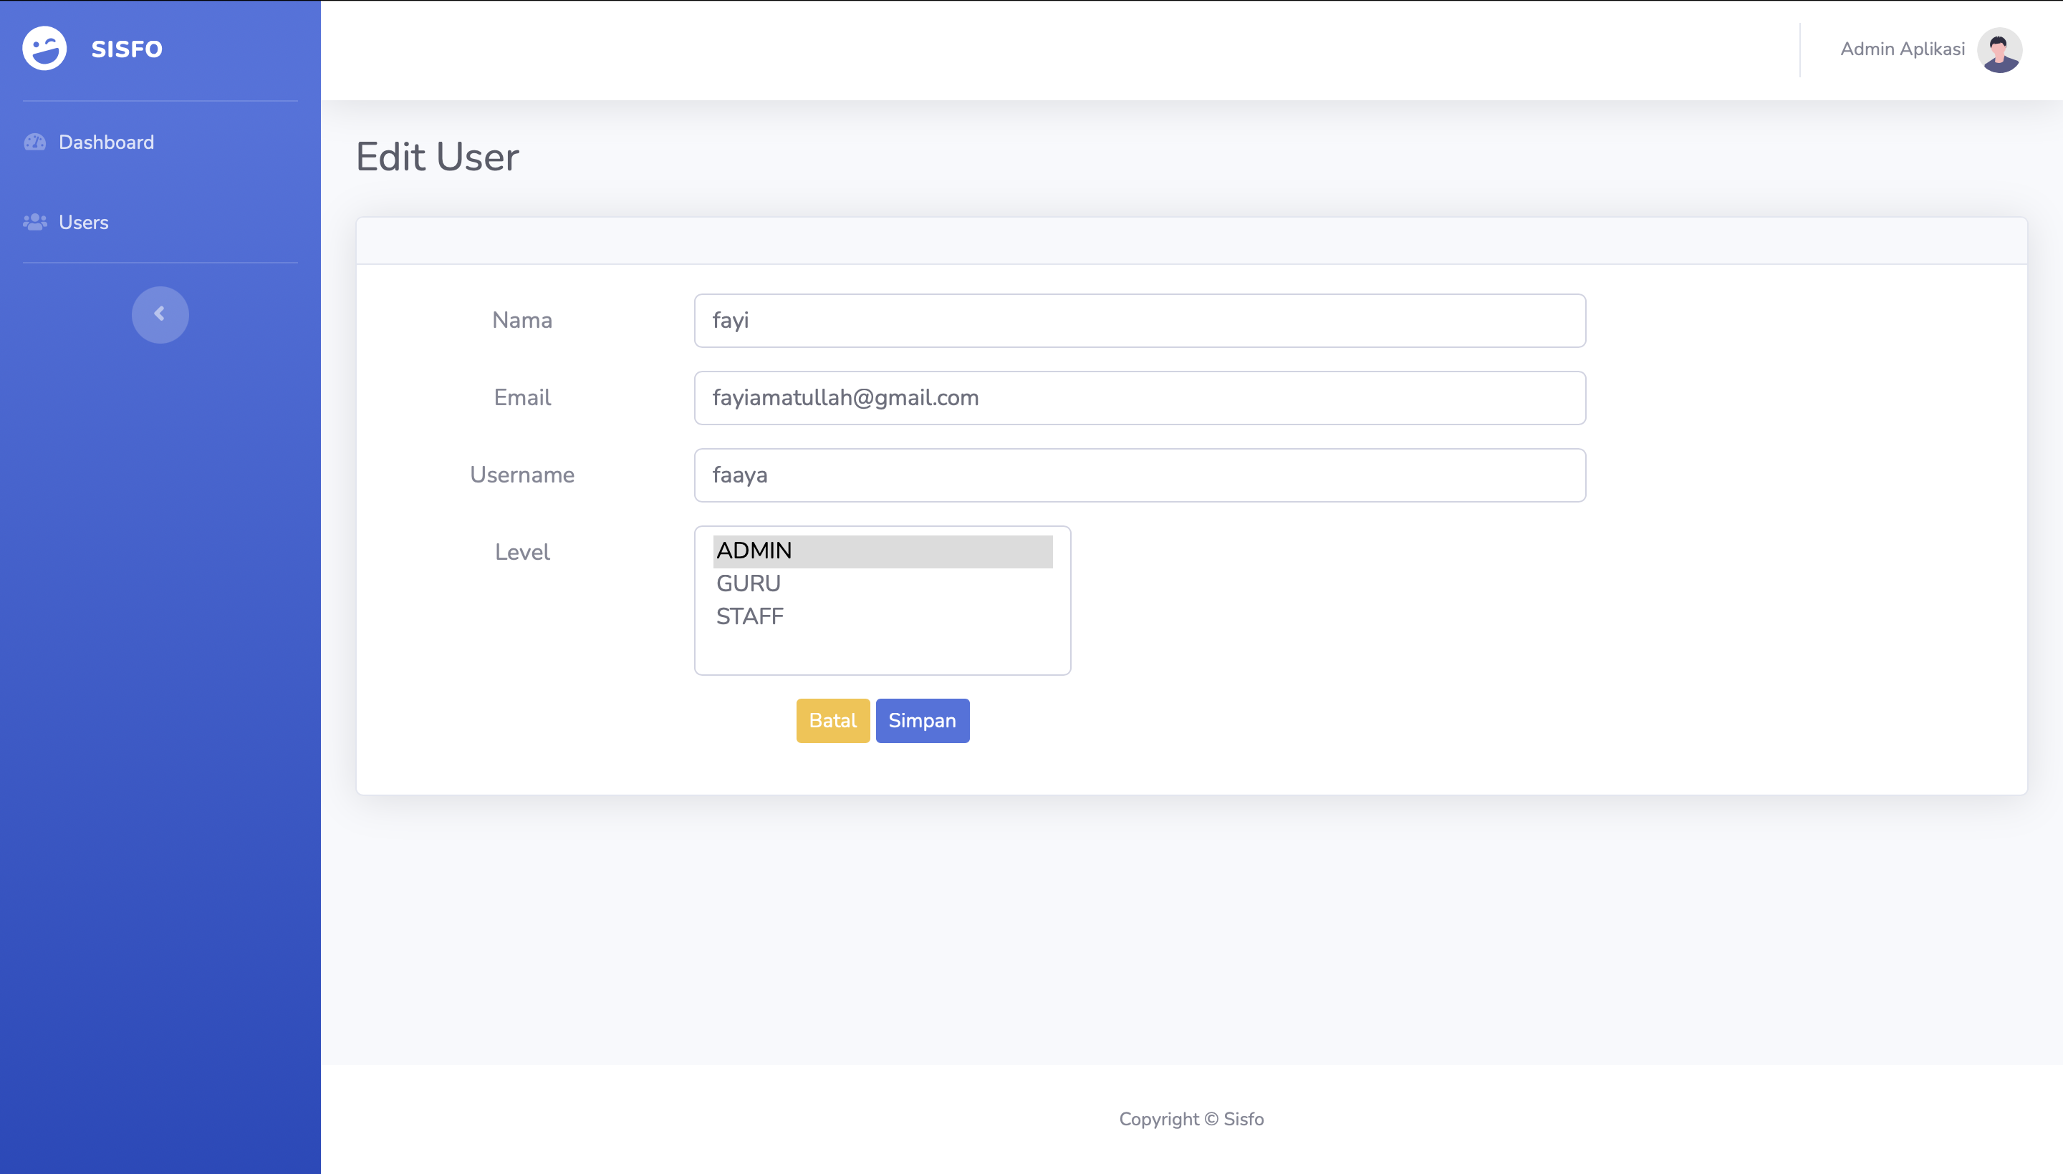The image size is (2063, 1174).
Task: Click the SISFO brand text link
Action: 127,49
